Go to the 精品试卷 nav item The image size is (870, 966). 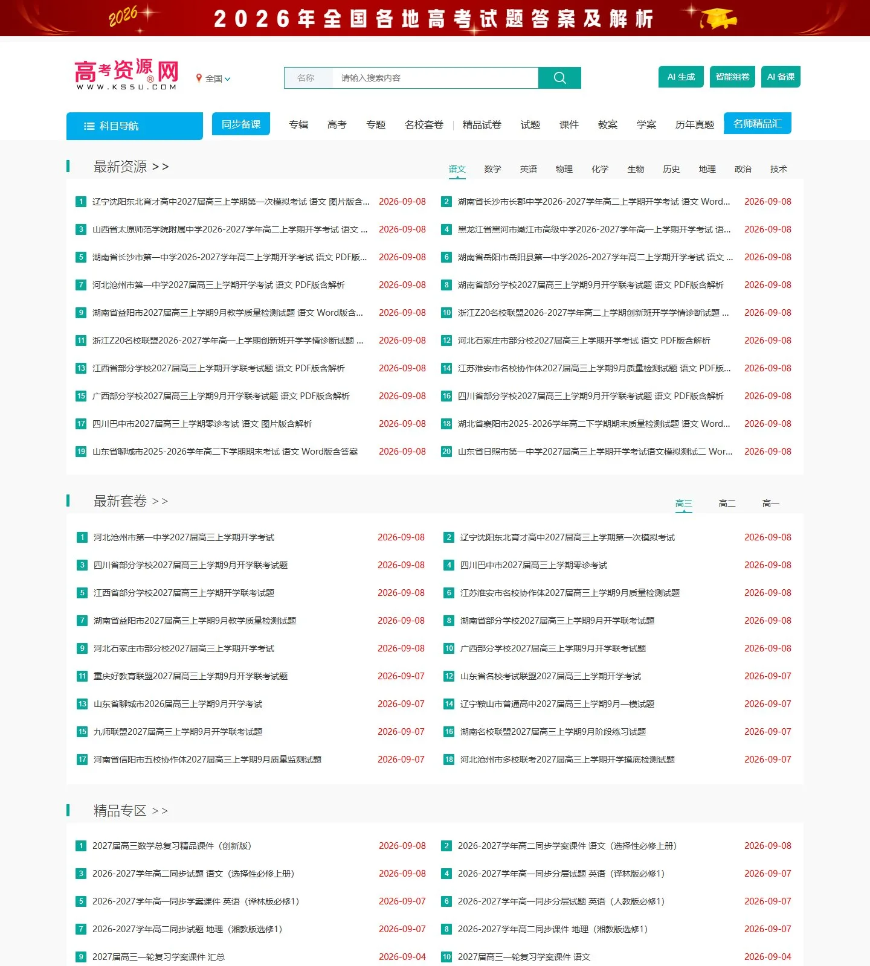tap(482, 124)
